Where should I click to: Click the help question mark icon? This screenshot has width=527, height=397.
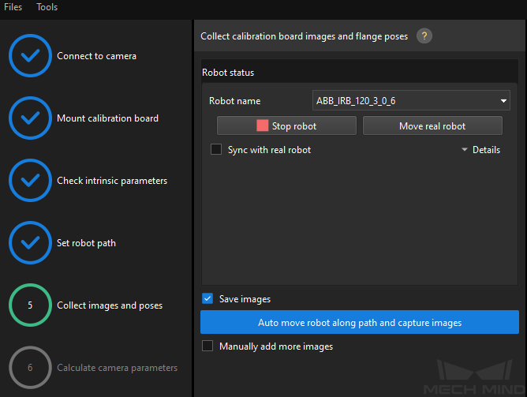pos(424,36)
